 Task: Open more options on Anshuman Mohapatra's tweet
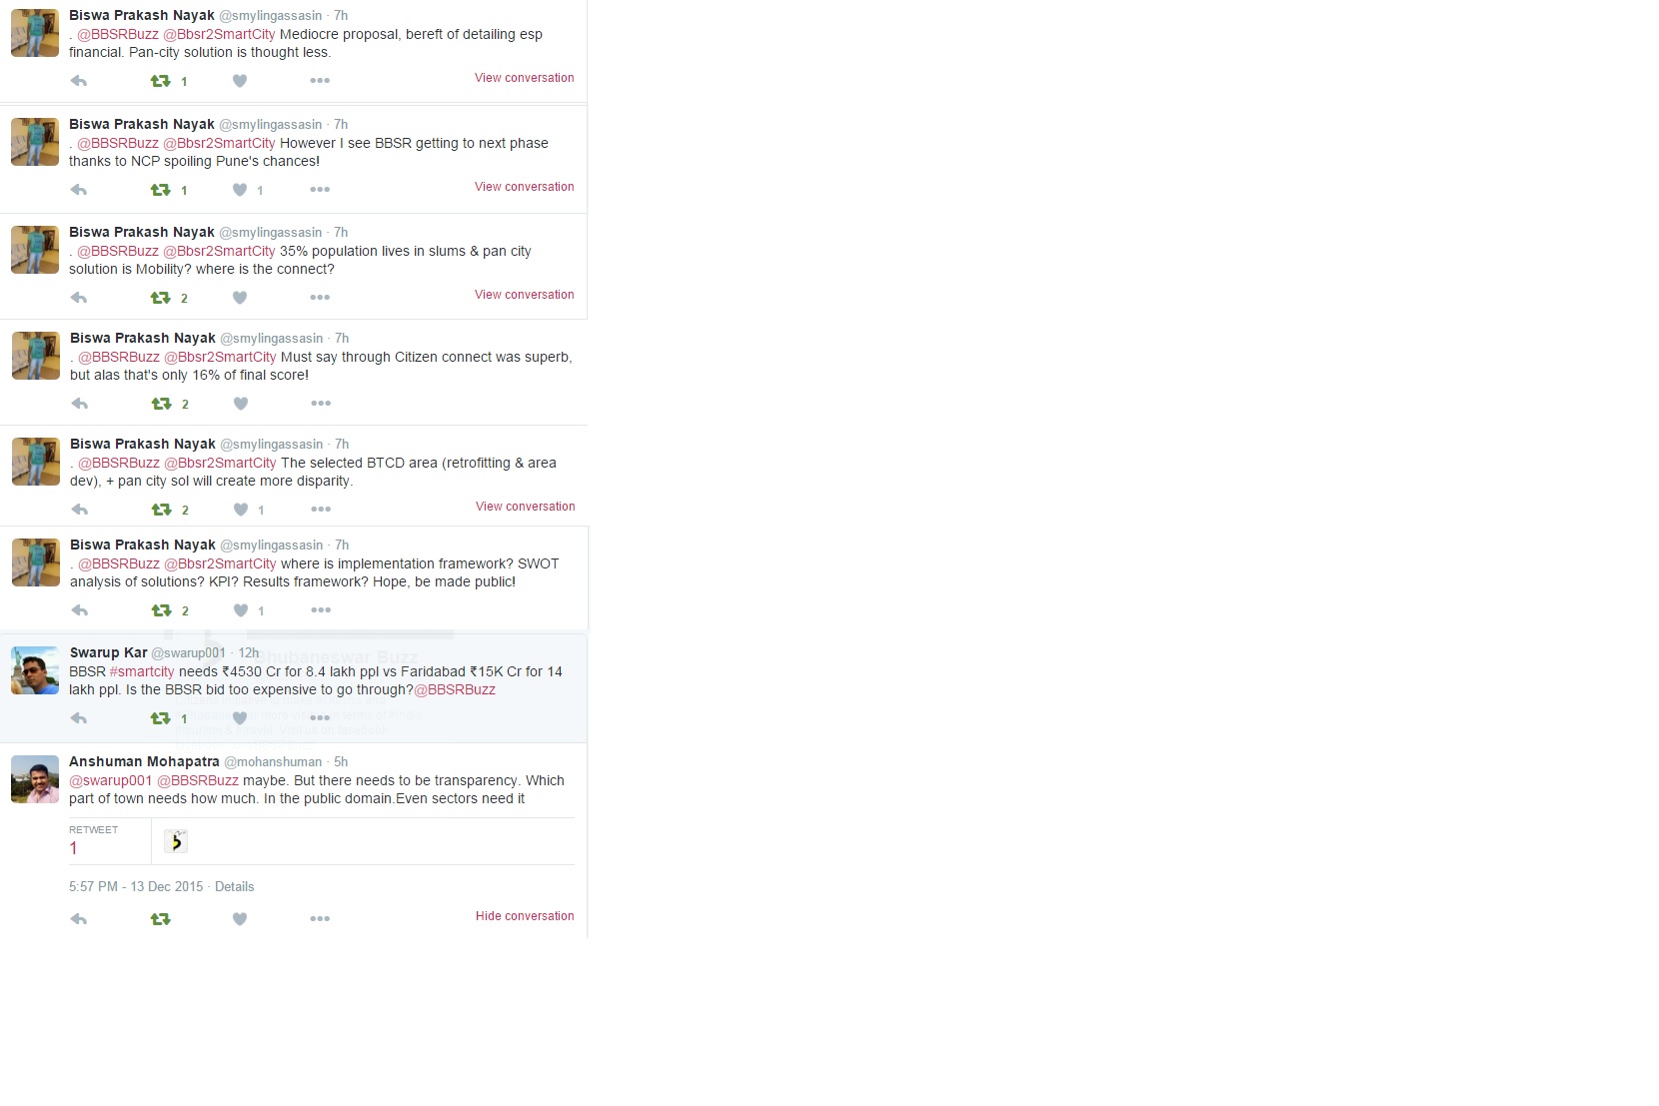[320, 919]
